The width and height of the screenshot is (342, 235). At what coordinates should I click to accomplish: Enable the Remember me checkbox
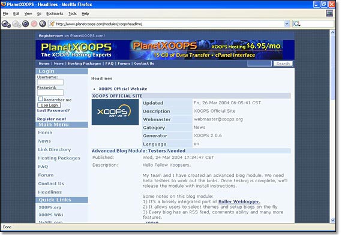point(40,99)
